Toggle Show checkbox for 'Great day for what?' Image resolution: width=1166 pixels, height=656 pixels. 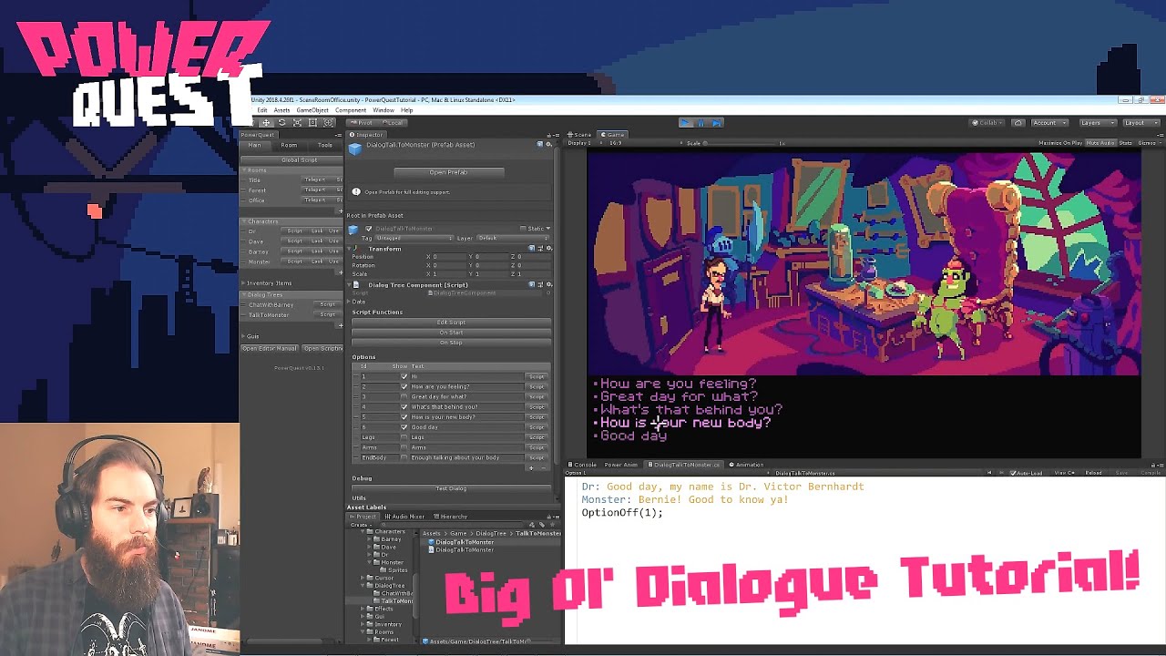coord(404,396)
